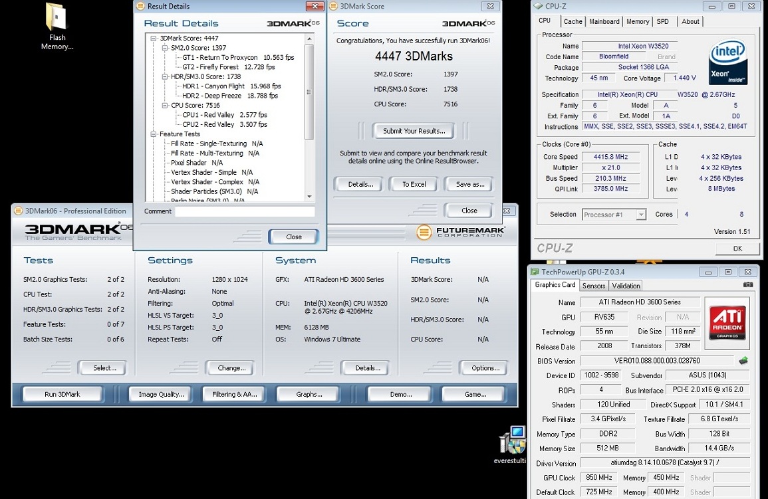Viewport: 768px width, 499px height.
Task: Click Details button under System
Action: tap(367, 368)
